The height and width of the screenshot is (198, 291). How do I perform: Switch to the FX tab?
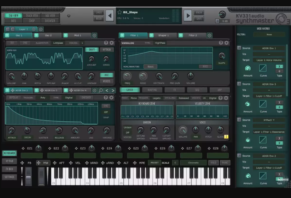tap(175, 90)
